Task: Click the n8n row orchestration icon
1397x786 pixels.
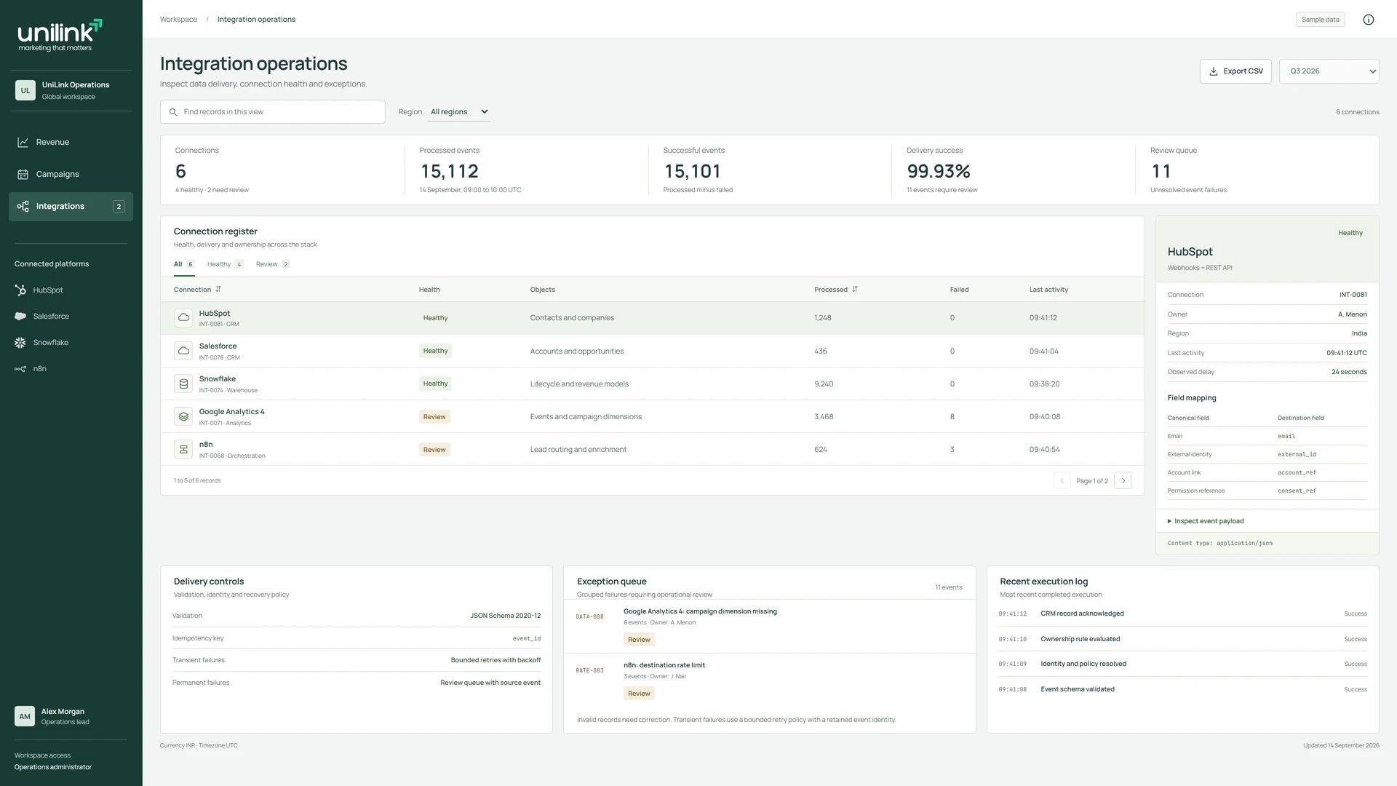Action: 183,449
